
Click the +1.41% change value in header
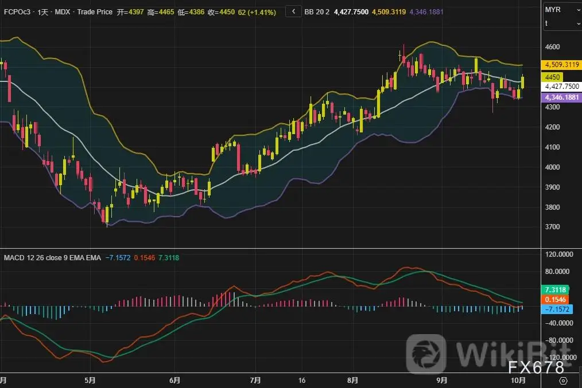[x=261, y=12]
